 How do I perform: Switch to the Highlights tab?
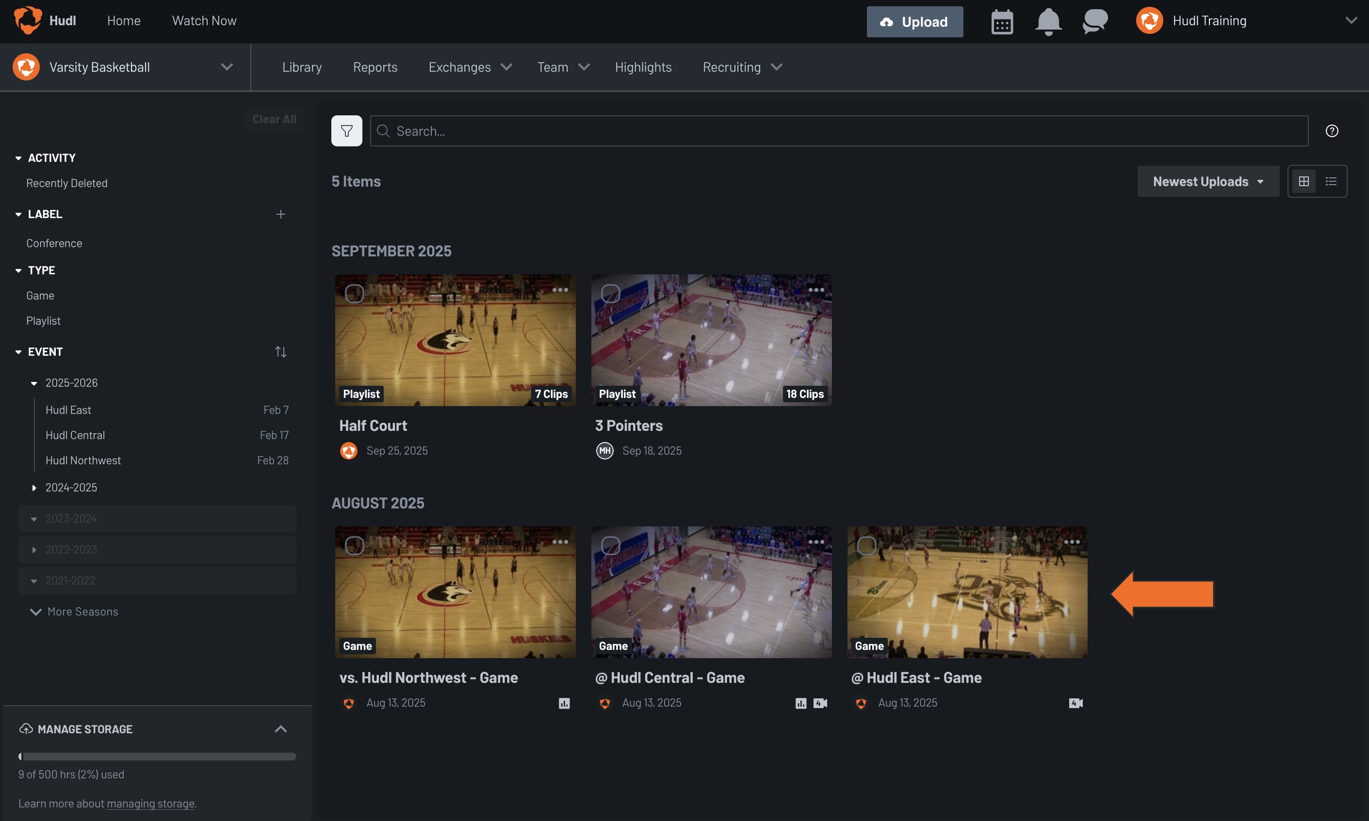click(x=643, y=66)
